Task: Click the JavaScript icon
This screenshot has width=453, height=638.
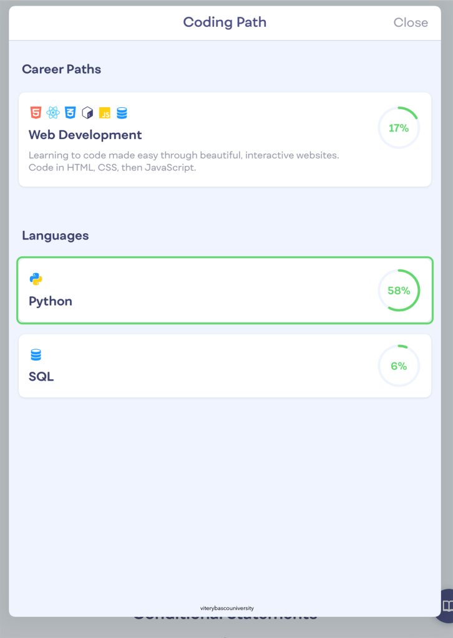Action: (105, 113)
